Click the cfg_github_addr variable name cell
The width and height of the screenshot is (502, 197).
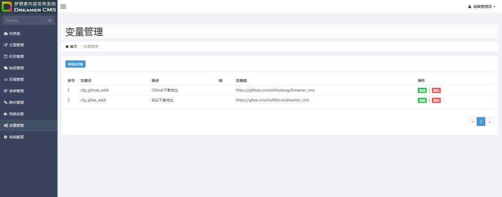95,90
